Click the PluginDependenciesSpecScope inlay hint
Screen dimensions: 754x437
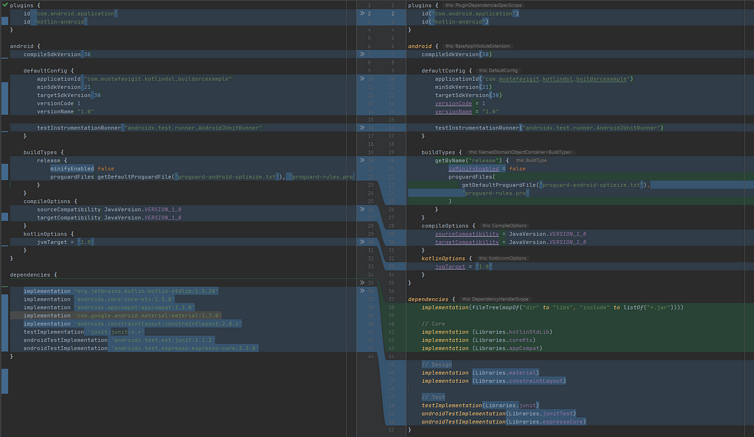pyautogui.click(x=483, y=5)
